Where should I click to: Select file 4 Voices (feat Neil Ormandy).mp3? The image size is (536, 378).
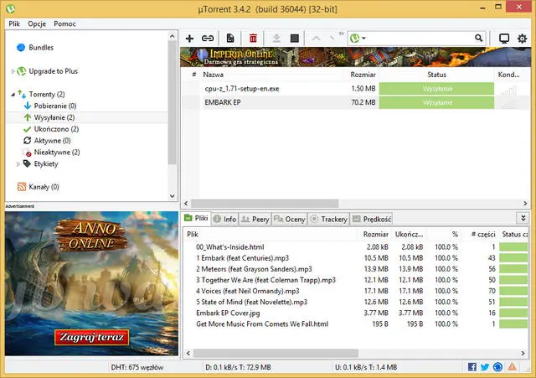pos(248,291)
